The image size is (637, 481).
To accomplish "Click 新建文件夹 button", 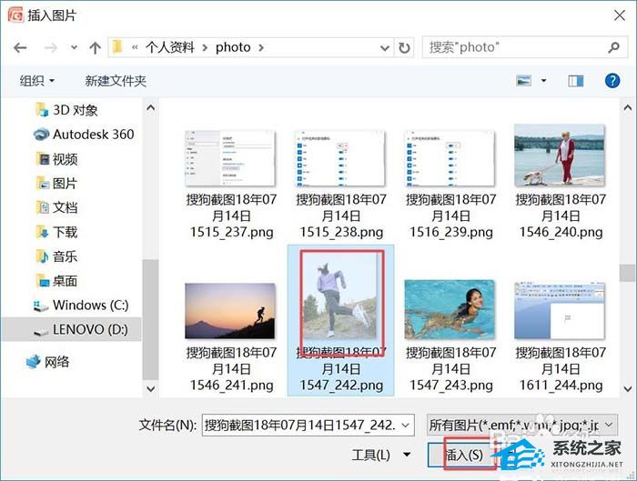I will [x=116, y=81].
